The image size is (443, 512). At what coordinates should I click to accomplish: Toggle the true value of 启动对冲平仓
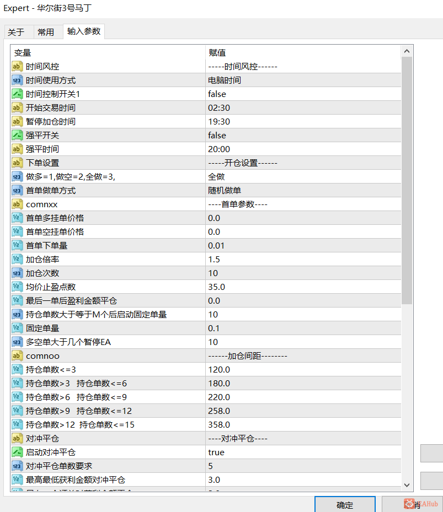(303, 452)
